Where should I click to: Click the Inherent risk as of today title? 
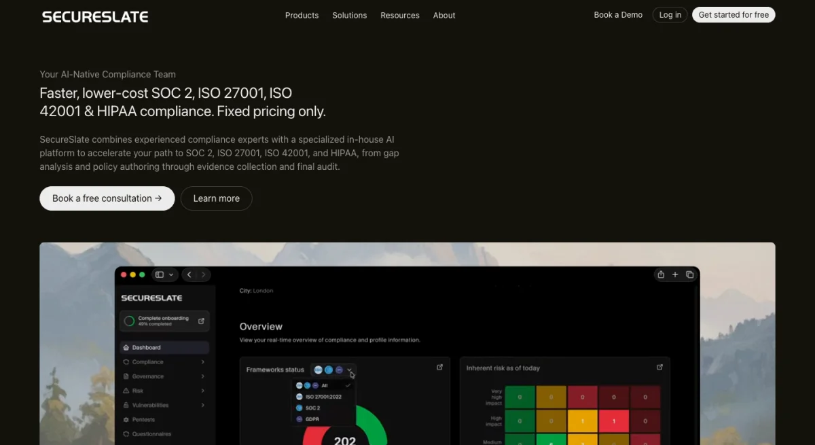click(503, 368)
